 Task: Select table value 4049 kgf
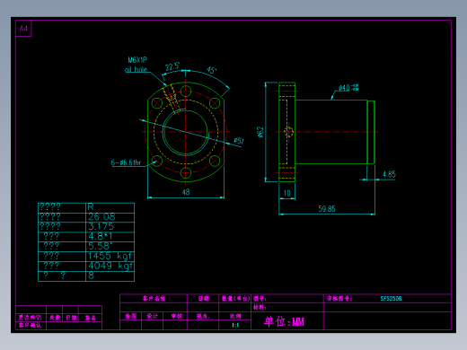tap(110, 266)
